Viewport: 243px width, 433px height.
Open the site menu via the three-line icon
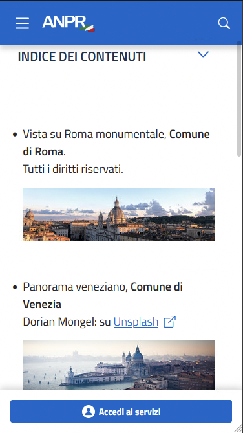tap(22, 23)
